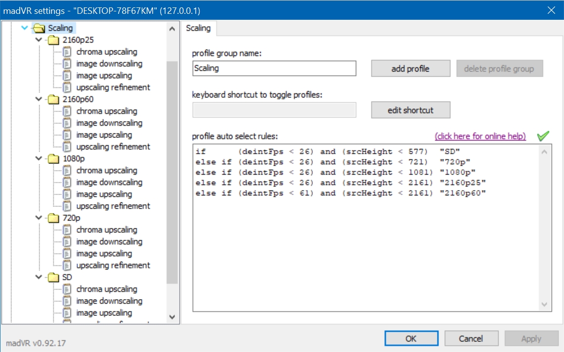Click the page icon for 2160p25 image downscaling
564x352 pixels.
click(67, 64)
